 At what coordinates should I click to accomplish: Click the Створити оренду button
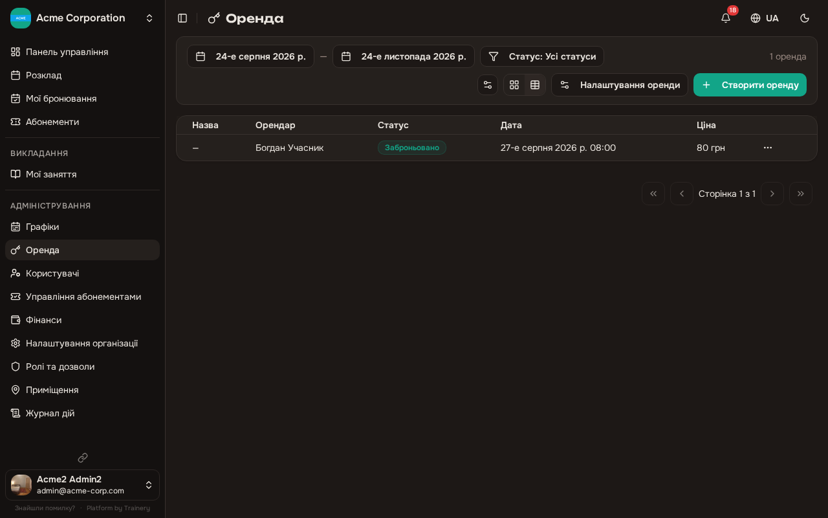point(750,85)
